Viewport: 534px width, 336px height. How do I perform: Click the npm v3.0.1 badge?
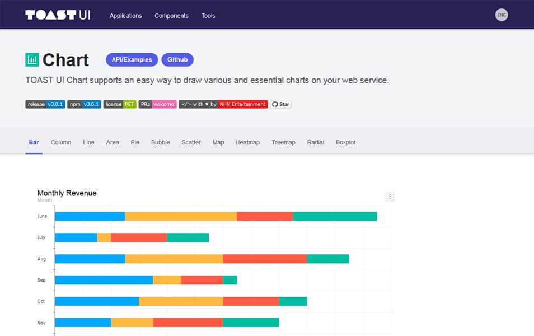[x=83, y=104]
